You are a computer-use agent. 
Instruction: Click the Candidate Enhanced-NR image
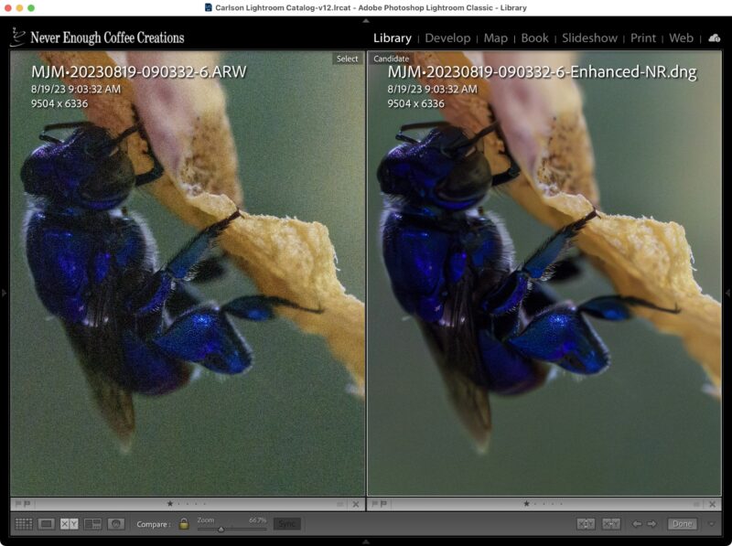544,273
